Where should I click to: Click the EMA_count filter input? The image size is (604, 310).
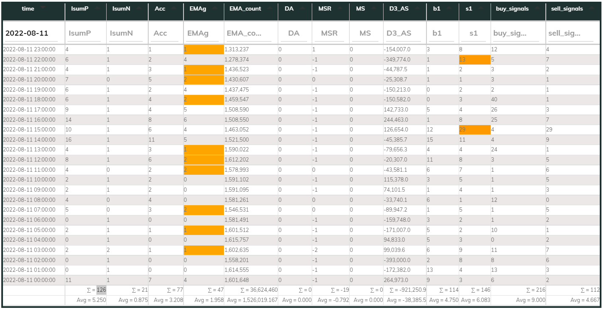point(249,33)
